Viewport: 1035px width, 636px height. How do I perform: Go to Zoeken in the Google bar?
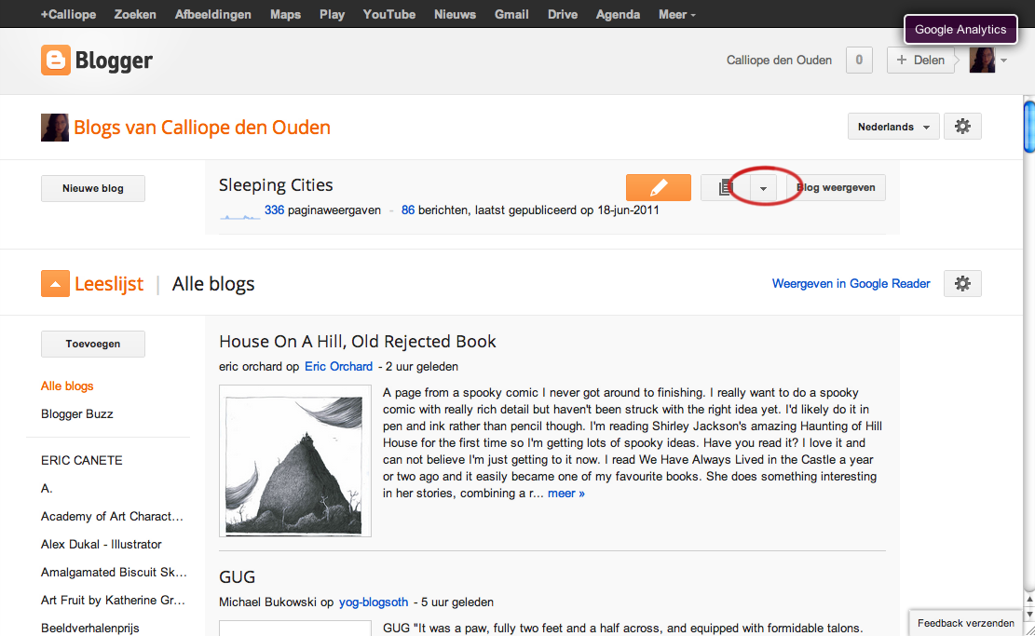pyautogui.click(x=135, y=15)
